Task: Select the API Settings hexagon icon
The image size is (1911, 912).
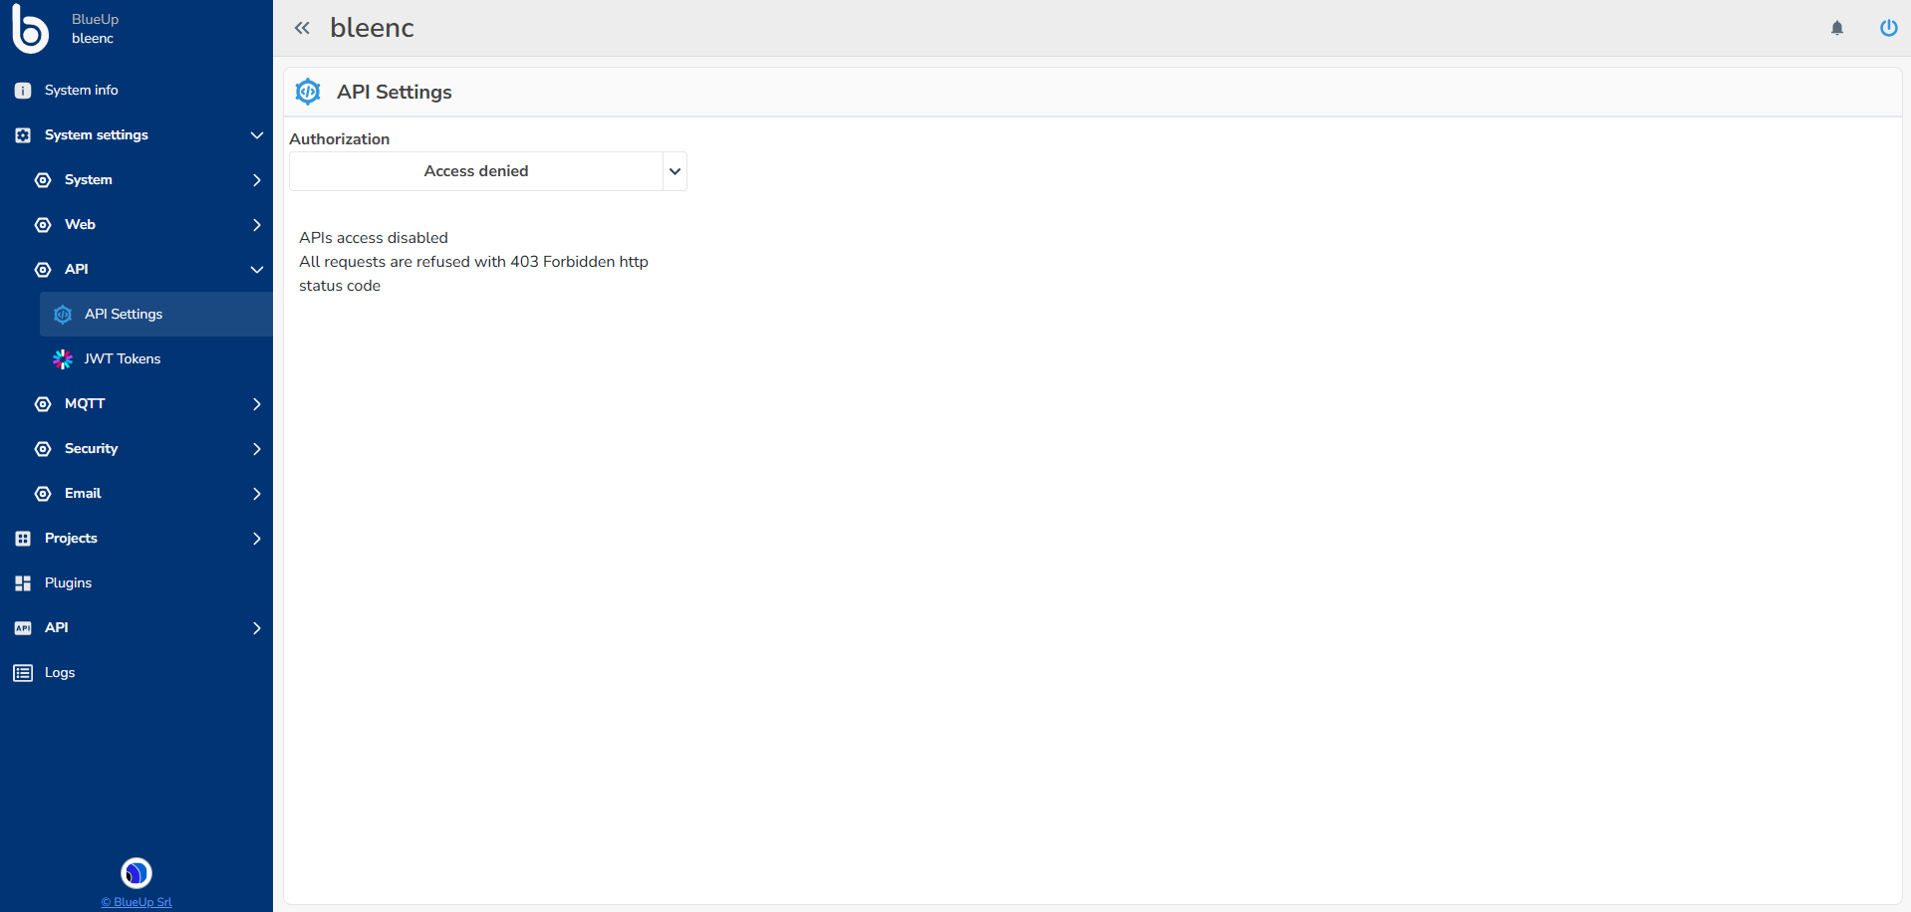Action: (63, 314)
